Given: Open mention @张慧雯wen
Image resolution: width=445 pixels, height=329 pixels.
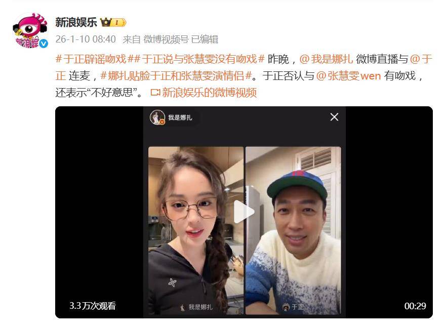Looking at the screenshot, I should (348, 76).
